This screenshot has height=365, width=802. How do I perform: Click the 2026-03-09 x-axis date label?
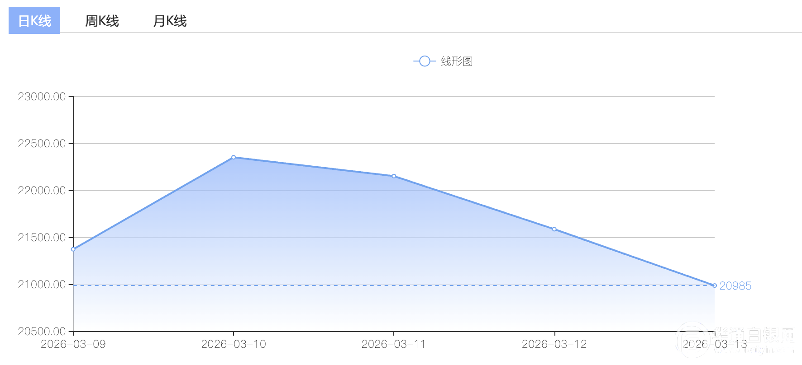(73, 344)
